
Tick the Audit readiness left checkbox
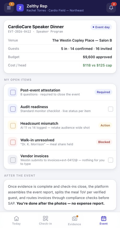click(13, 109)
